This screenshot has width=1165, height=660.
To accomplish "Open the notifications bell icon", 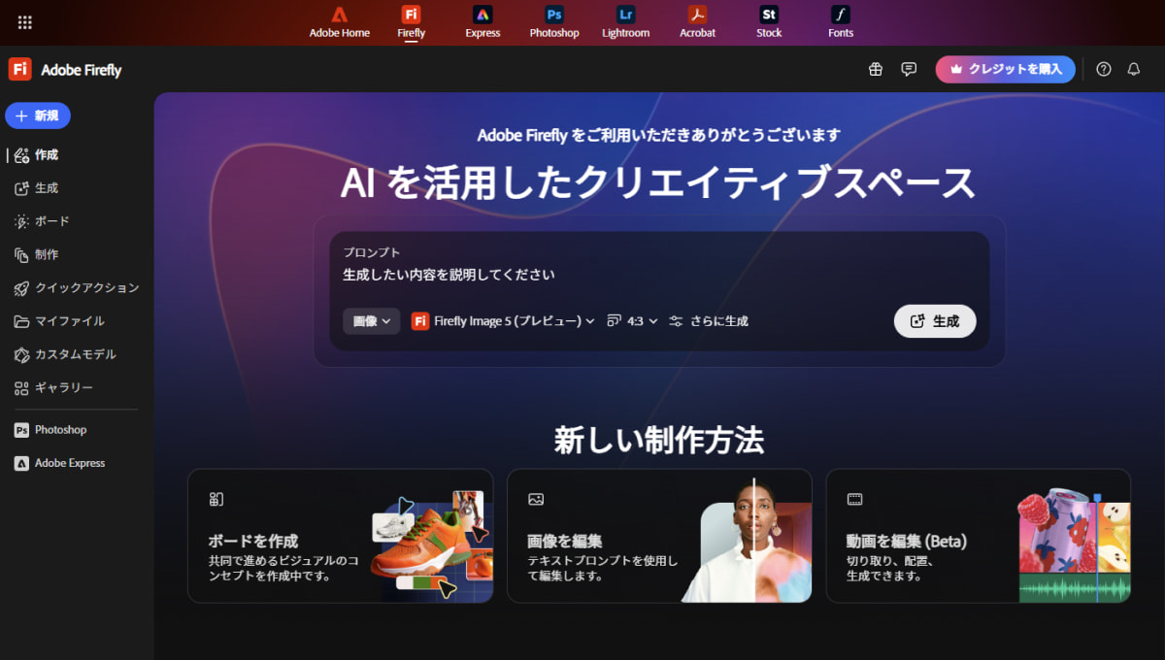I will tap(1132, 69).
